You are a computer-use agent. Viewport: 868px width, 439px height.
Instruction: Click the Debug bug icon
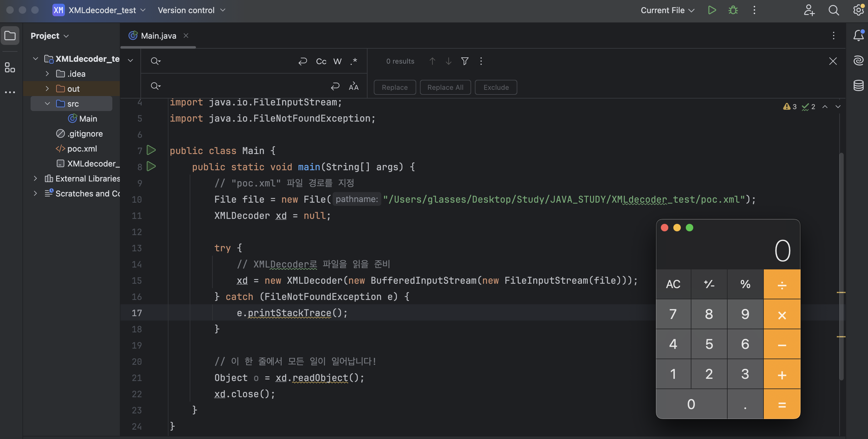(733, 10)
